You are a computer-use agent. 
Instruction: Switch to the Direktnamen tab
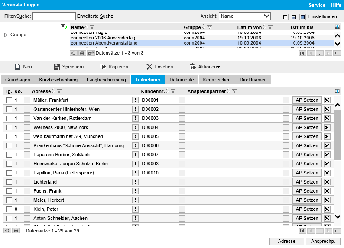click(253, 80)
